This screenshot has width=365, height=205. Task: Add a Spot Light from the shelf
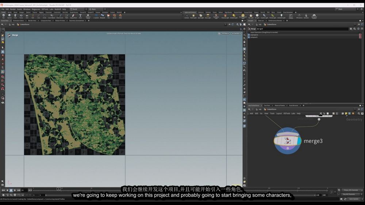click(201, 16)
